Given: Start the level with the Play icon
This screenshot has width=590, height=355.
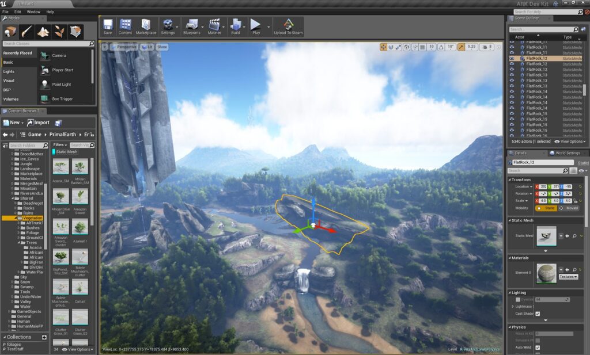Looking at the screenshot, I should tap(256, 26).
